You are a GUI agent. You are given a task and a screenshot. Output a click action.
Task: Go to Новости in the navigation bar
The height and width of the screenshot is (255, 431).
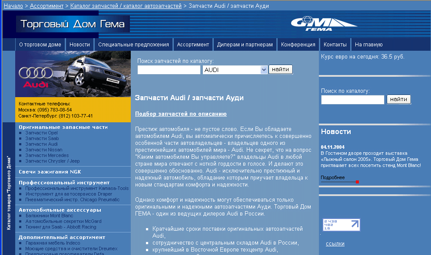[x=80, y=45]
